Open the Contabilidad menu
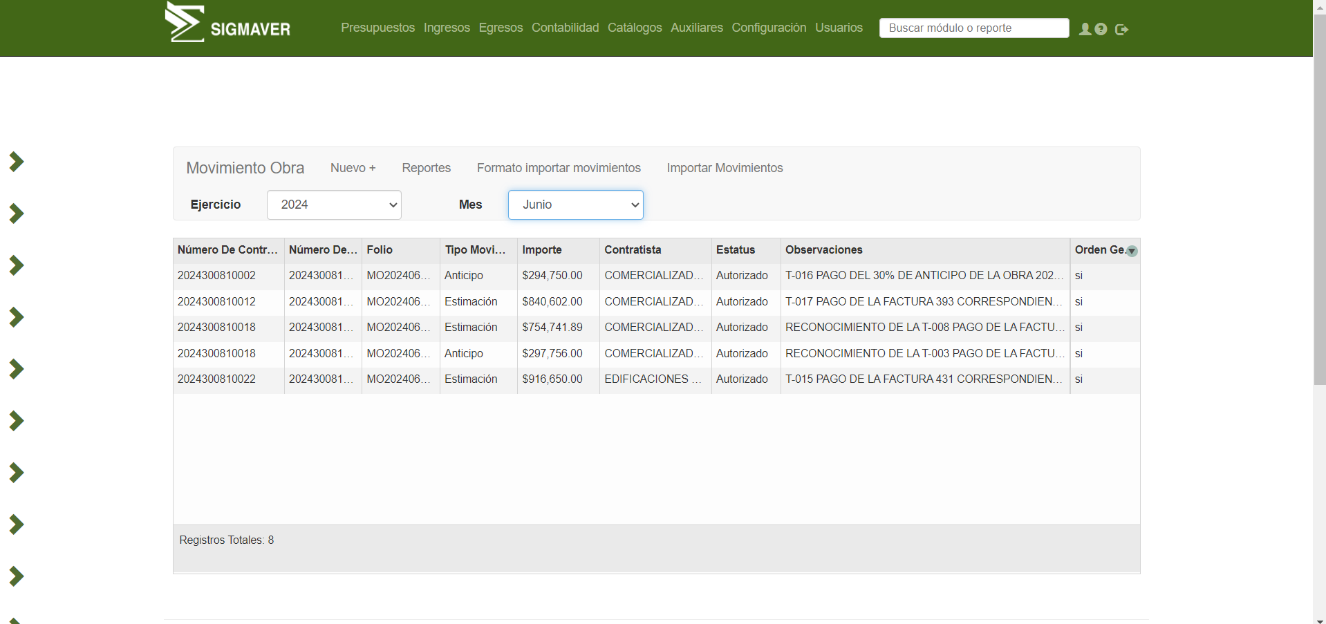Viewport: 1326px width, 624px height. tap(565, 28)
